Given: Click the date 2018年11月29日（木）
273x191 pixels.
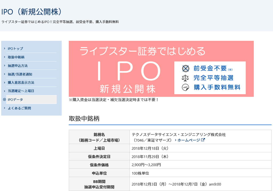Looking at the screenshot, I should tap(150, 157).
